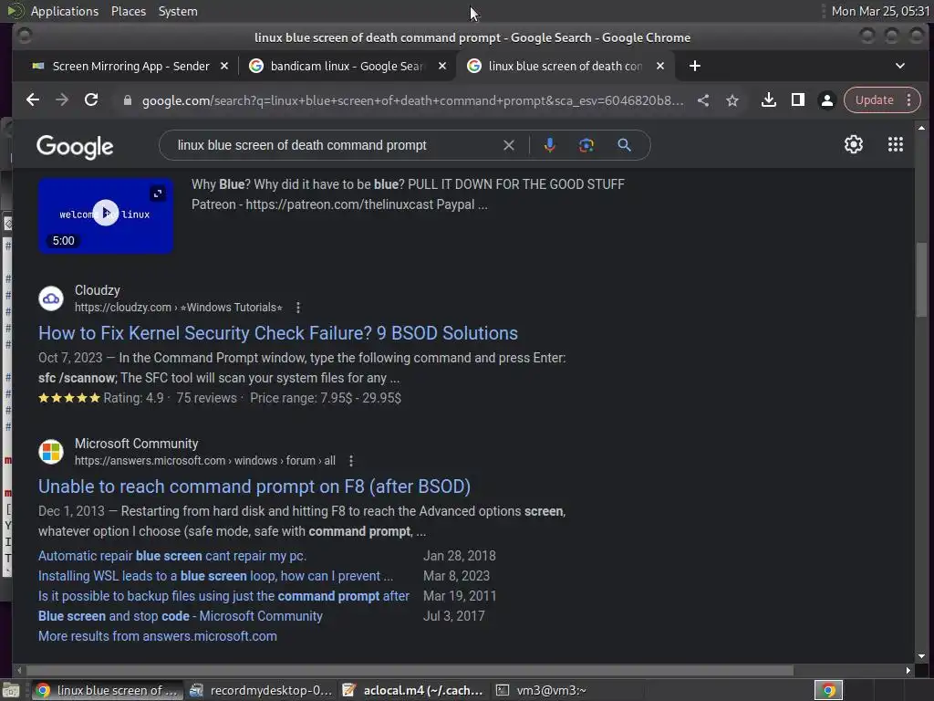Image resolution: width=934 pixels, height=701 pixels.
Task: Click the Google logo
Action: pyautogui.click(x=75, y=146)
